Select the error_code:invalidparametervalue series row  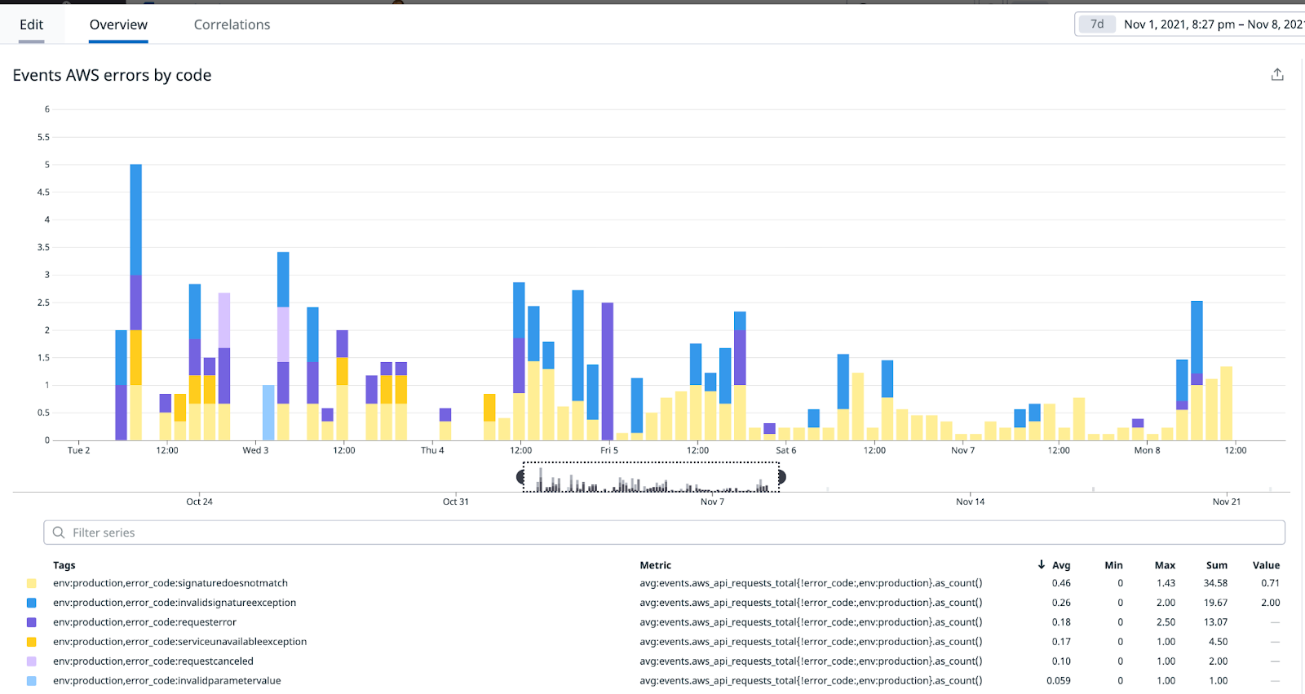(x=655, y=681)
